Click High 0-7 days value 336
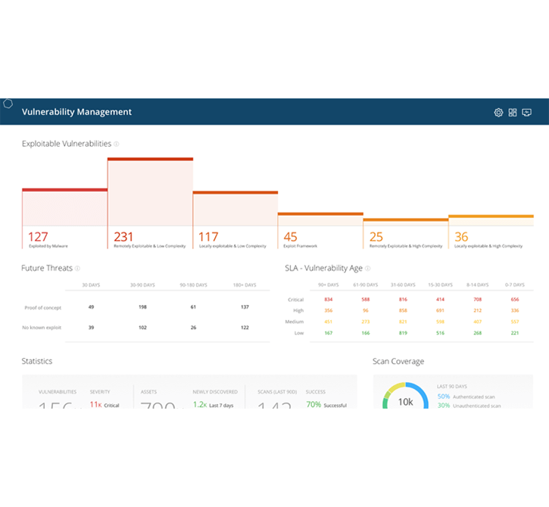The image size is (549, 507). pos(515,310)
